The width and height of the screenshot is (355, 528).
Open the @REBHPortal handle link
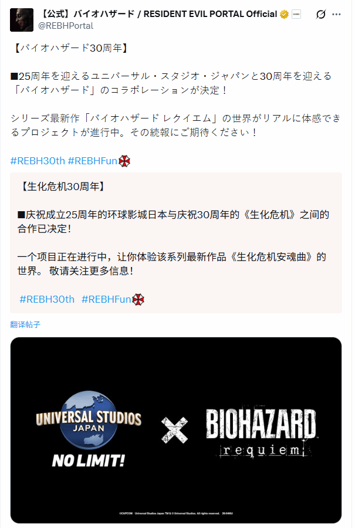tap(66, 26)
